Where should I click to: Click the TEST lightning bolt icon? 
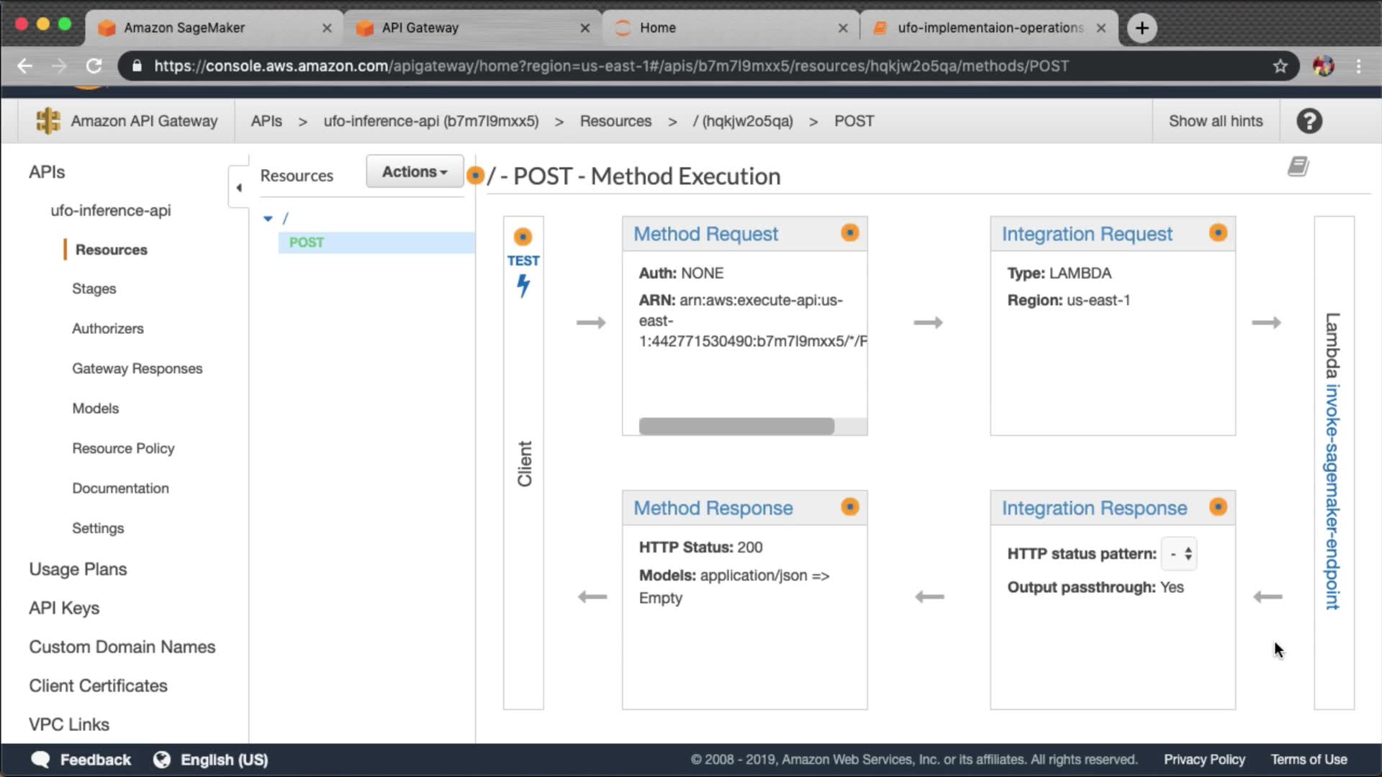click(x=523, y=286)
